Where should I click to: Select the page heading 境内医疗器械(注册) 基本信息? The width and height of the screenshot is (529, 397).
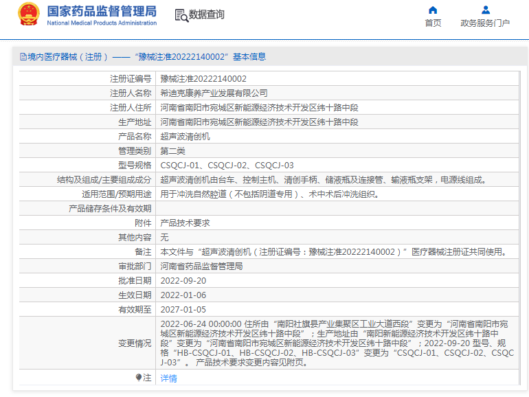click(143, 57)
